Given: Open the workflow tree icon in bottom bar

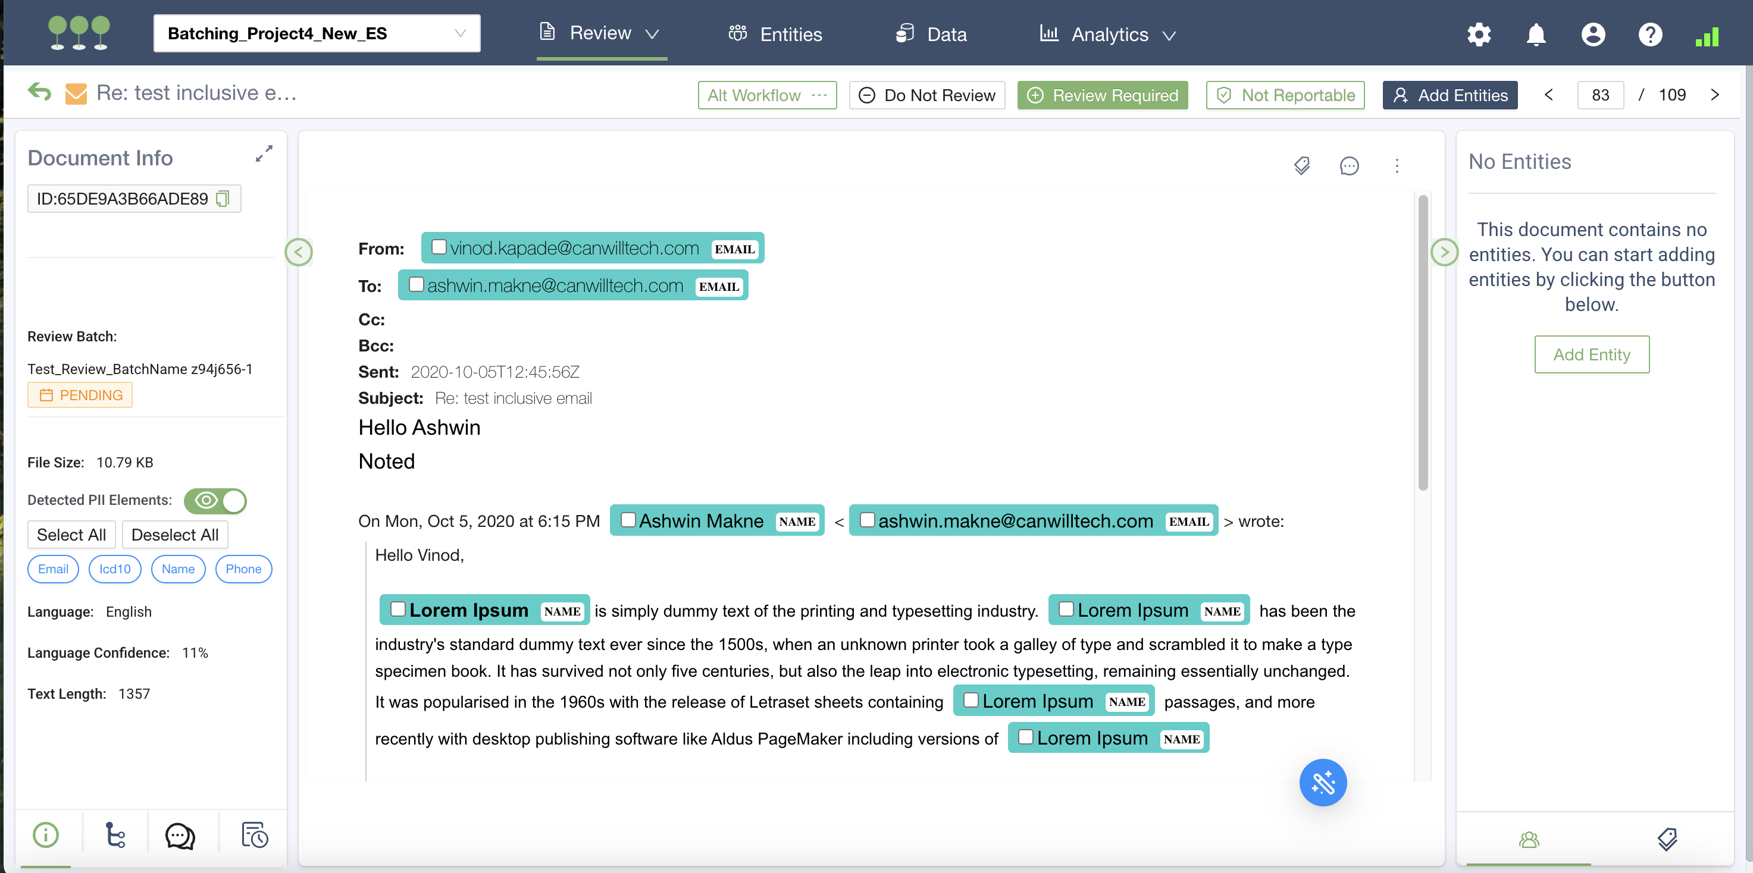Looking at the screenshot, I should [x=115, y=836].
